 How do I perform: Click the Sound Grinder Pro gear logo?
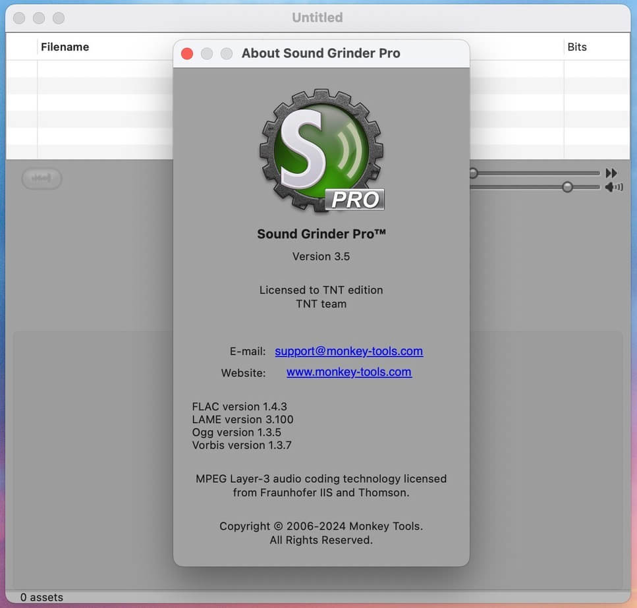point(321,150)
